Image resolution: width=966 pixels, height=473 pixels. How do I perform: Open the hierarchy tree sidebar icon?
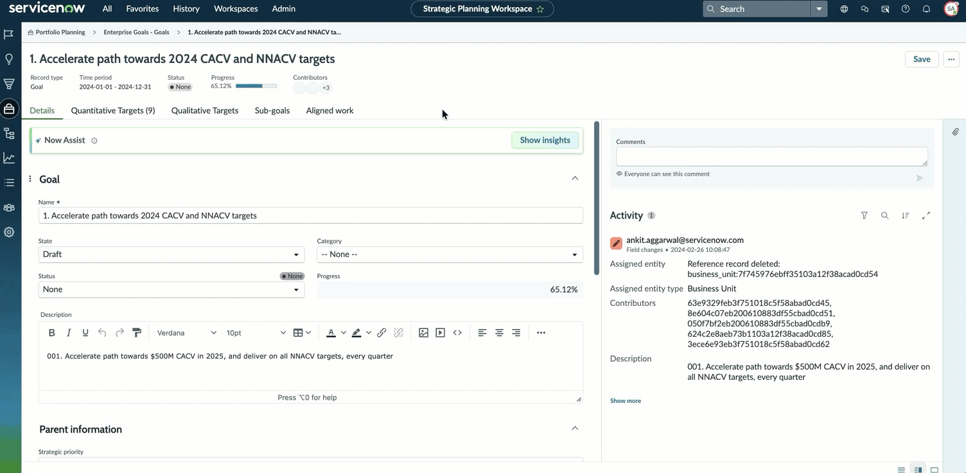pos(9,133)
